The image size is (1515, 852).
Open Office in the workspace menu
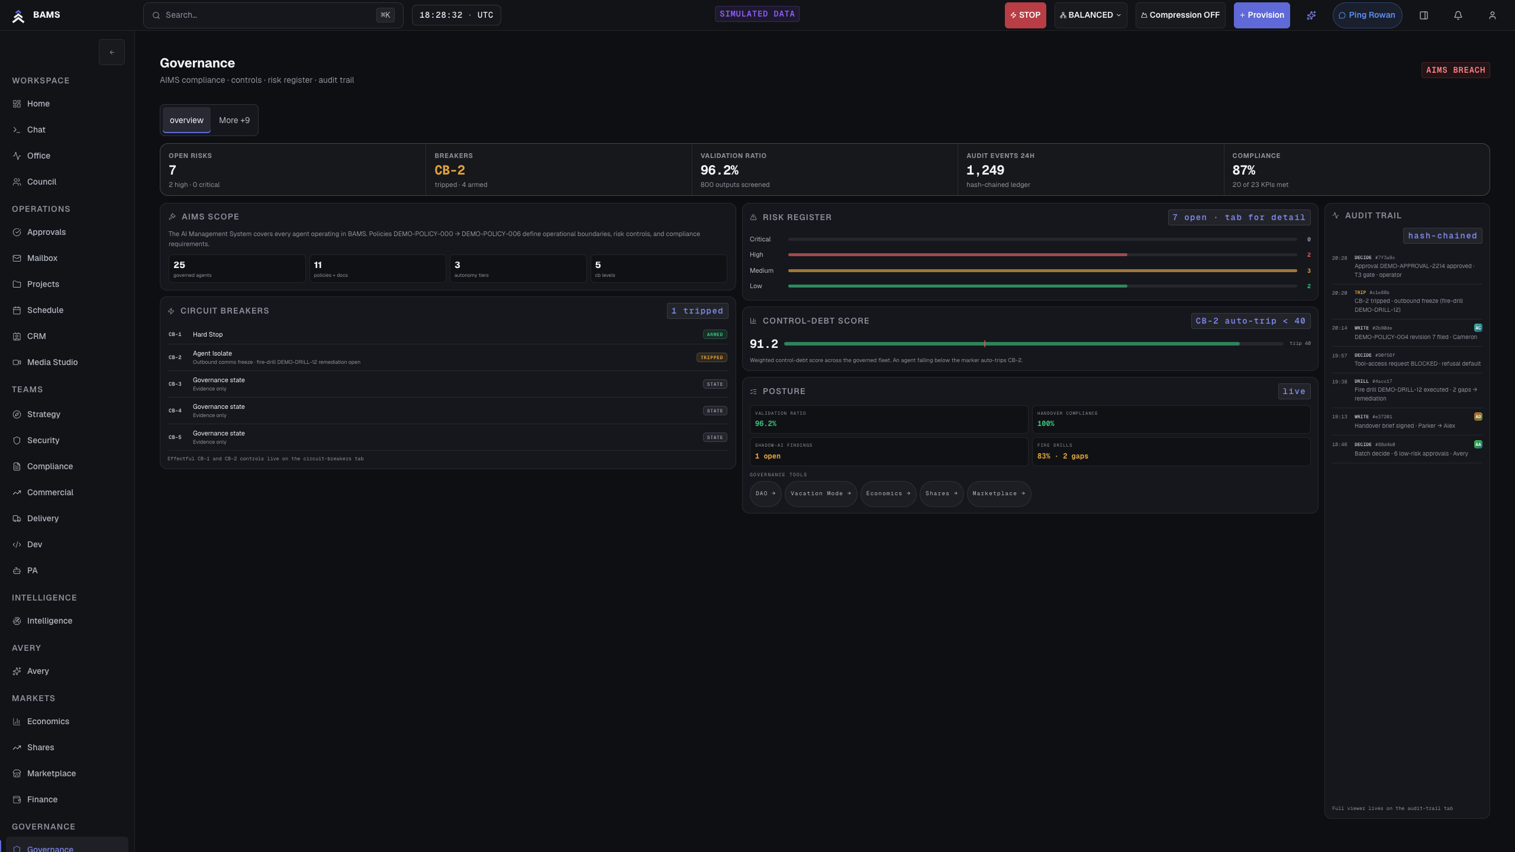coord(67,156)
